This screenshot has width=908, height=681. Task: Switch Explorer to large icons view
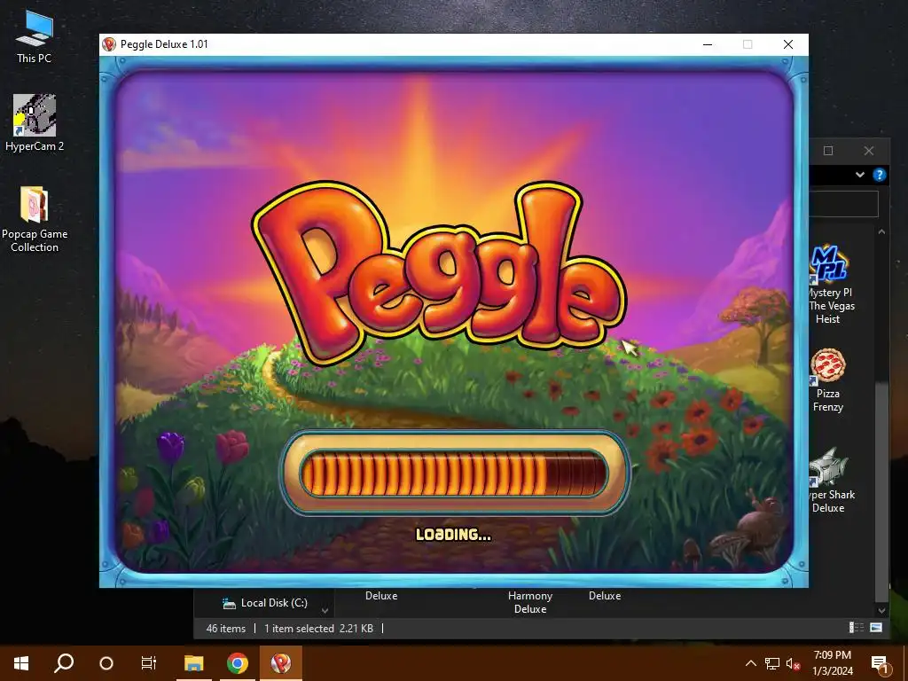pyautogui.click(x=876, y=627)
